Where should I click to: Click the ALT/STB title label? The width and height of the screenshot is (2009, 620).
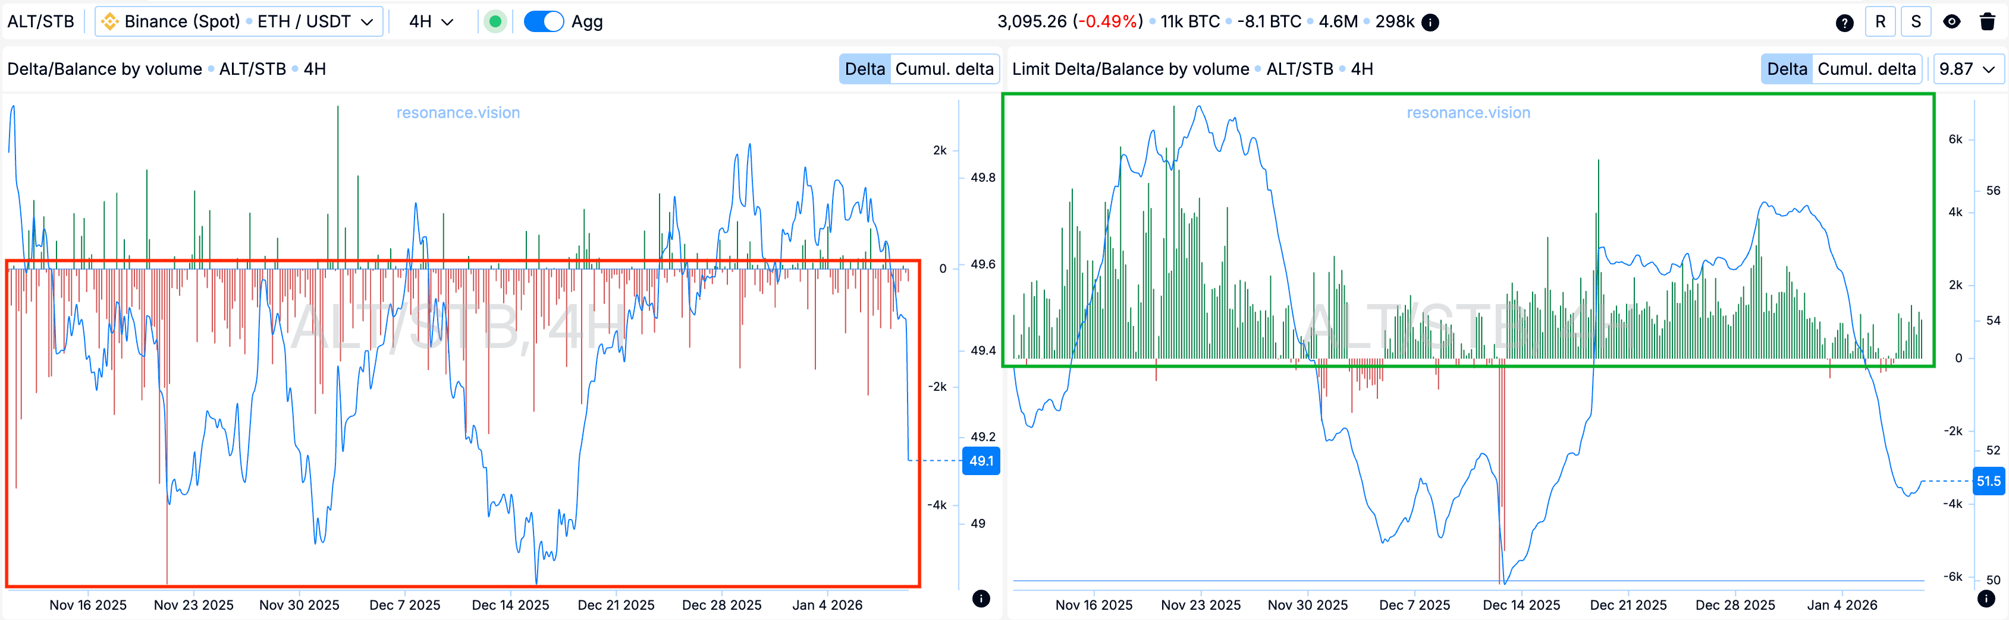(x=40, y=22)
